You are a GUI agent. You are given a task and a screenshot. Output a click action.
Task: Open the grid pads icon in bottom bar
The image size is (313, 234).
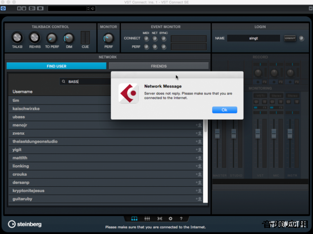pos(147,219)
